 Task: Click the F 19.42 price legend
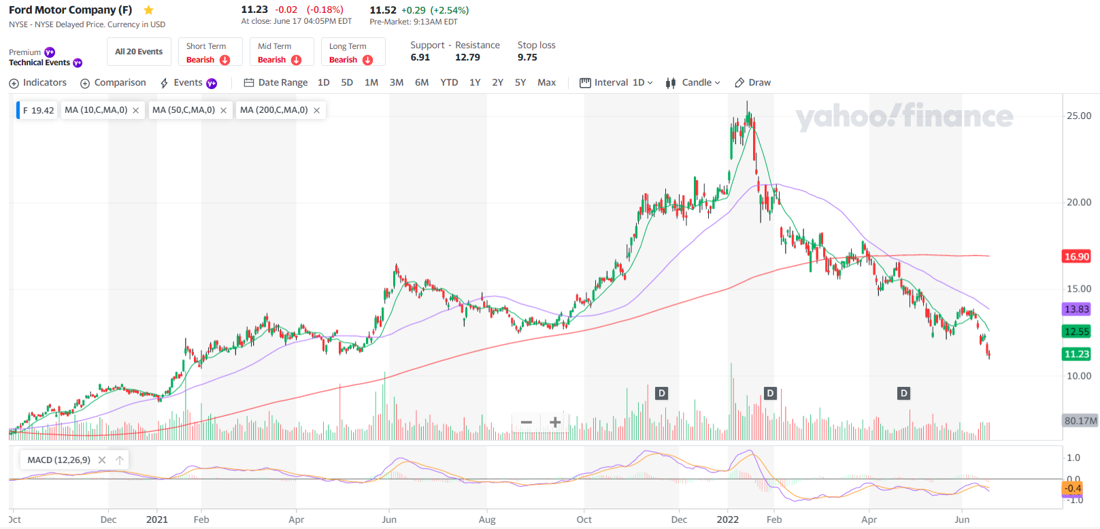pos(38,110)
